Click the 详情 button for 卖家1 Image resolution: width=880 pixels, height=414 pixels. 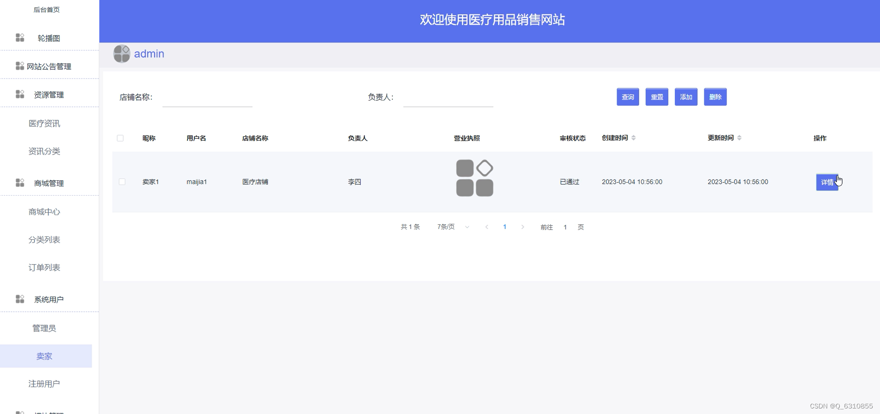827,182
